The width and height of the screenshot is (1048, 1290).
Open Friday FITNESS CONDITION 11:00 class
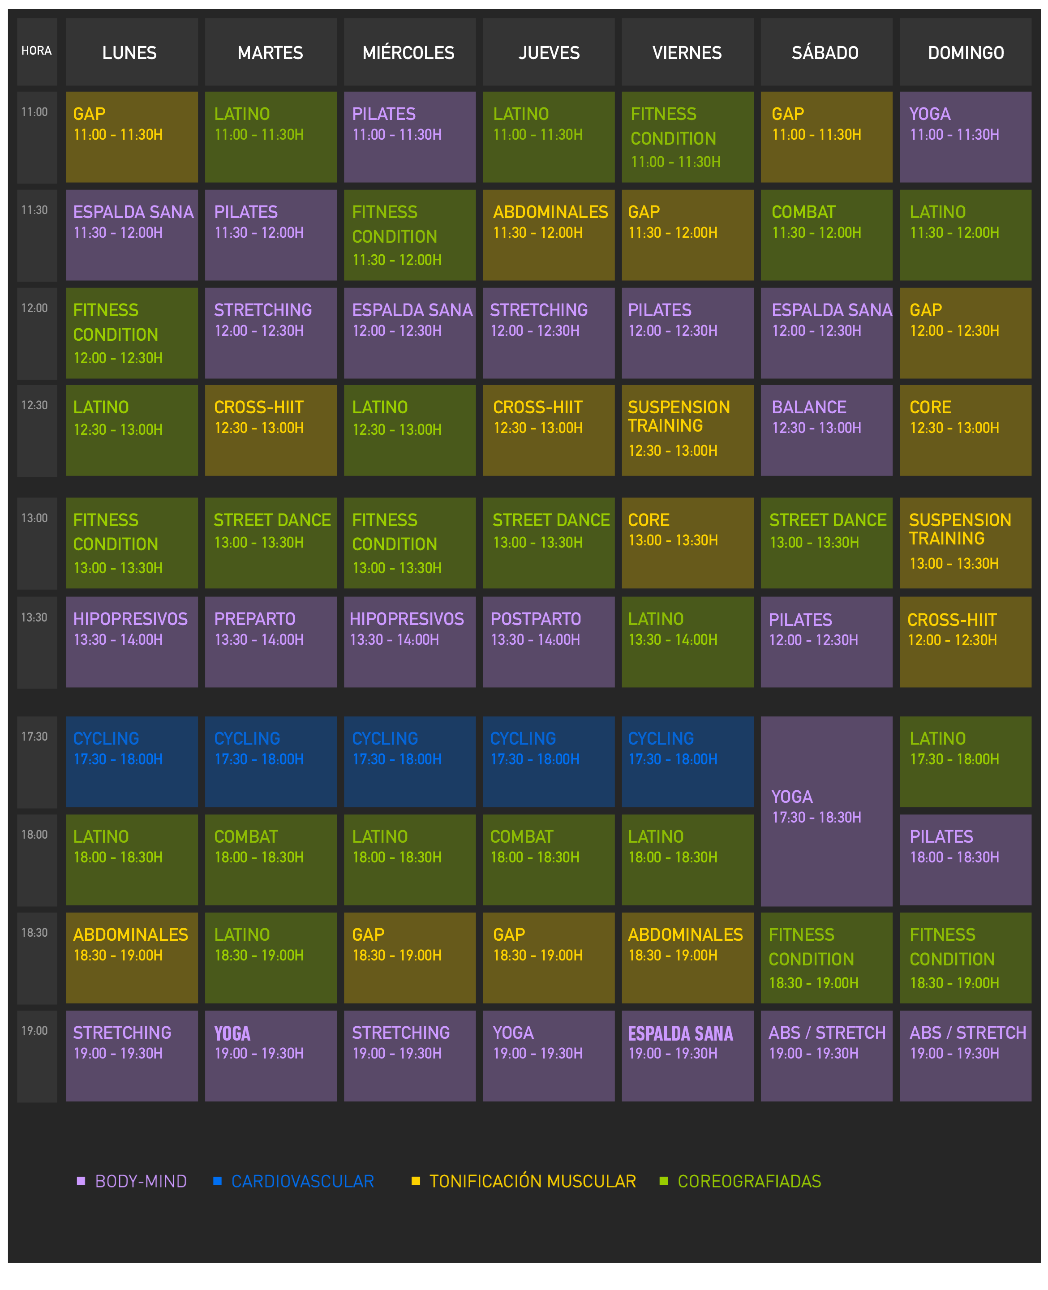click(687, 137)
